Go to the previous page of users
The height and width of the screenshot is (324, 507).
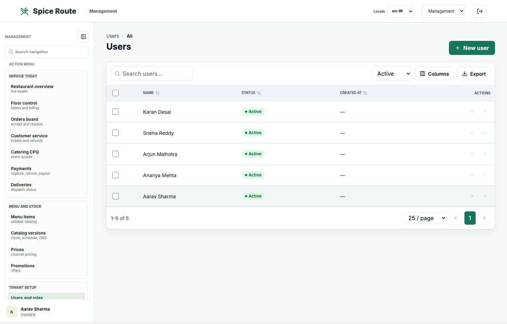click(x=456, y=218)
